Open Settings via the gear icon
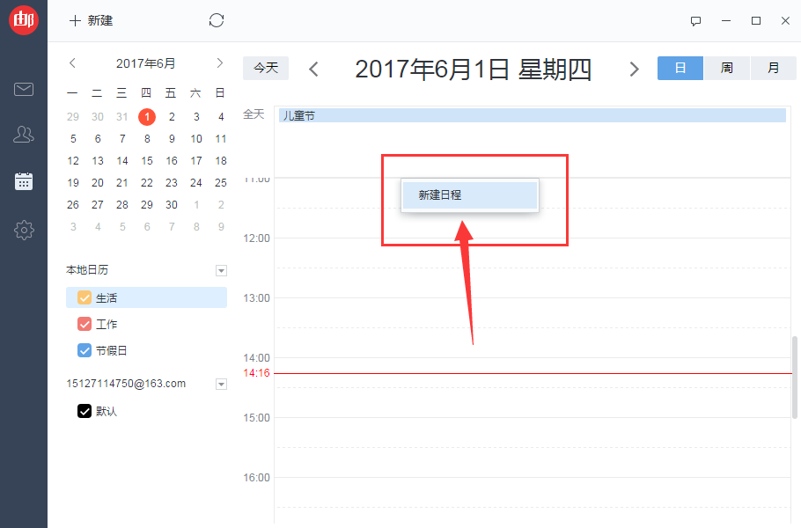This screenshot has width=801, height=528. [x=24, y=230]
